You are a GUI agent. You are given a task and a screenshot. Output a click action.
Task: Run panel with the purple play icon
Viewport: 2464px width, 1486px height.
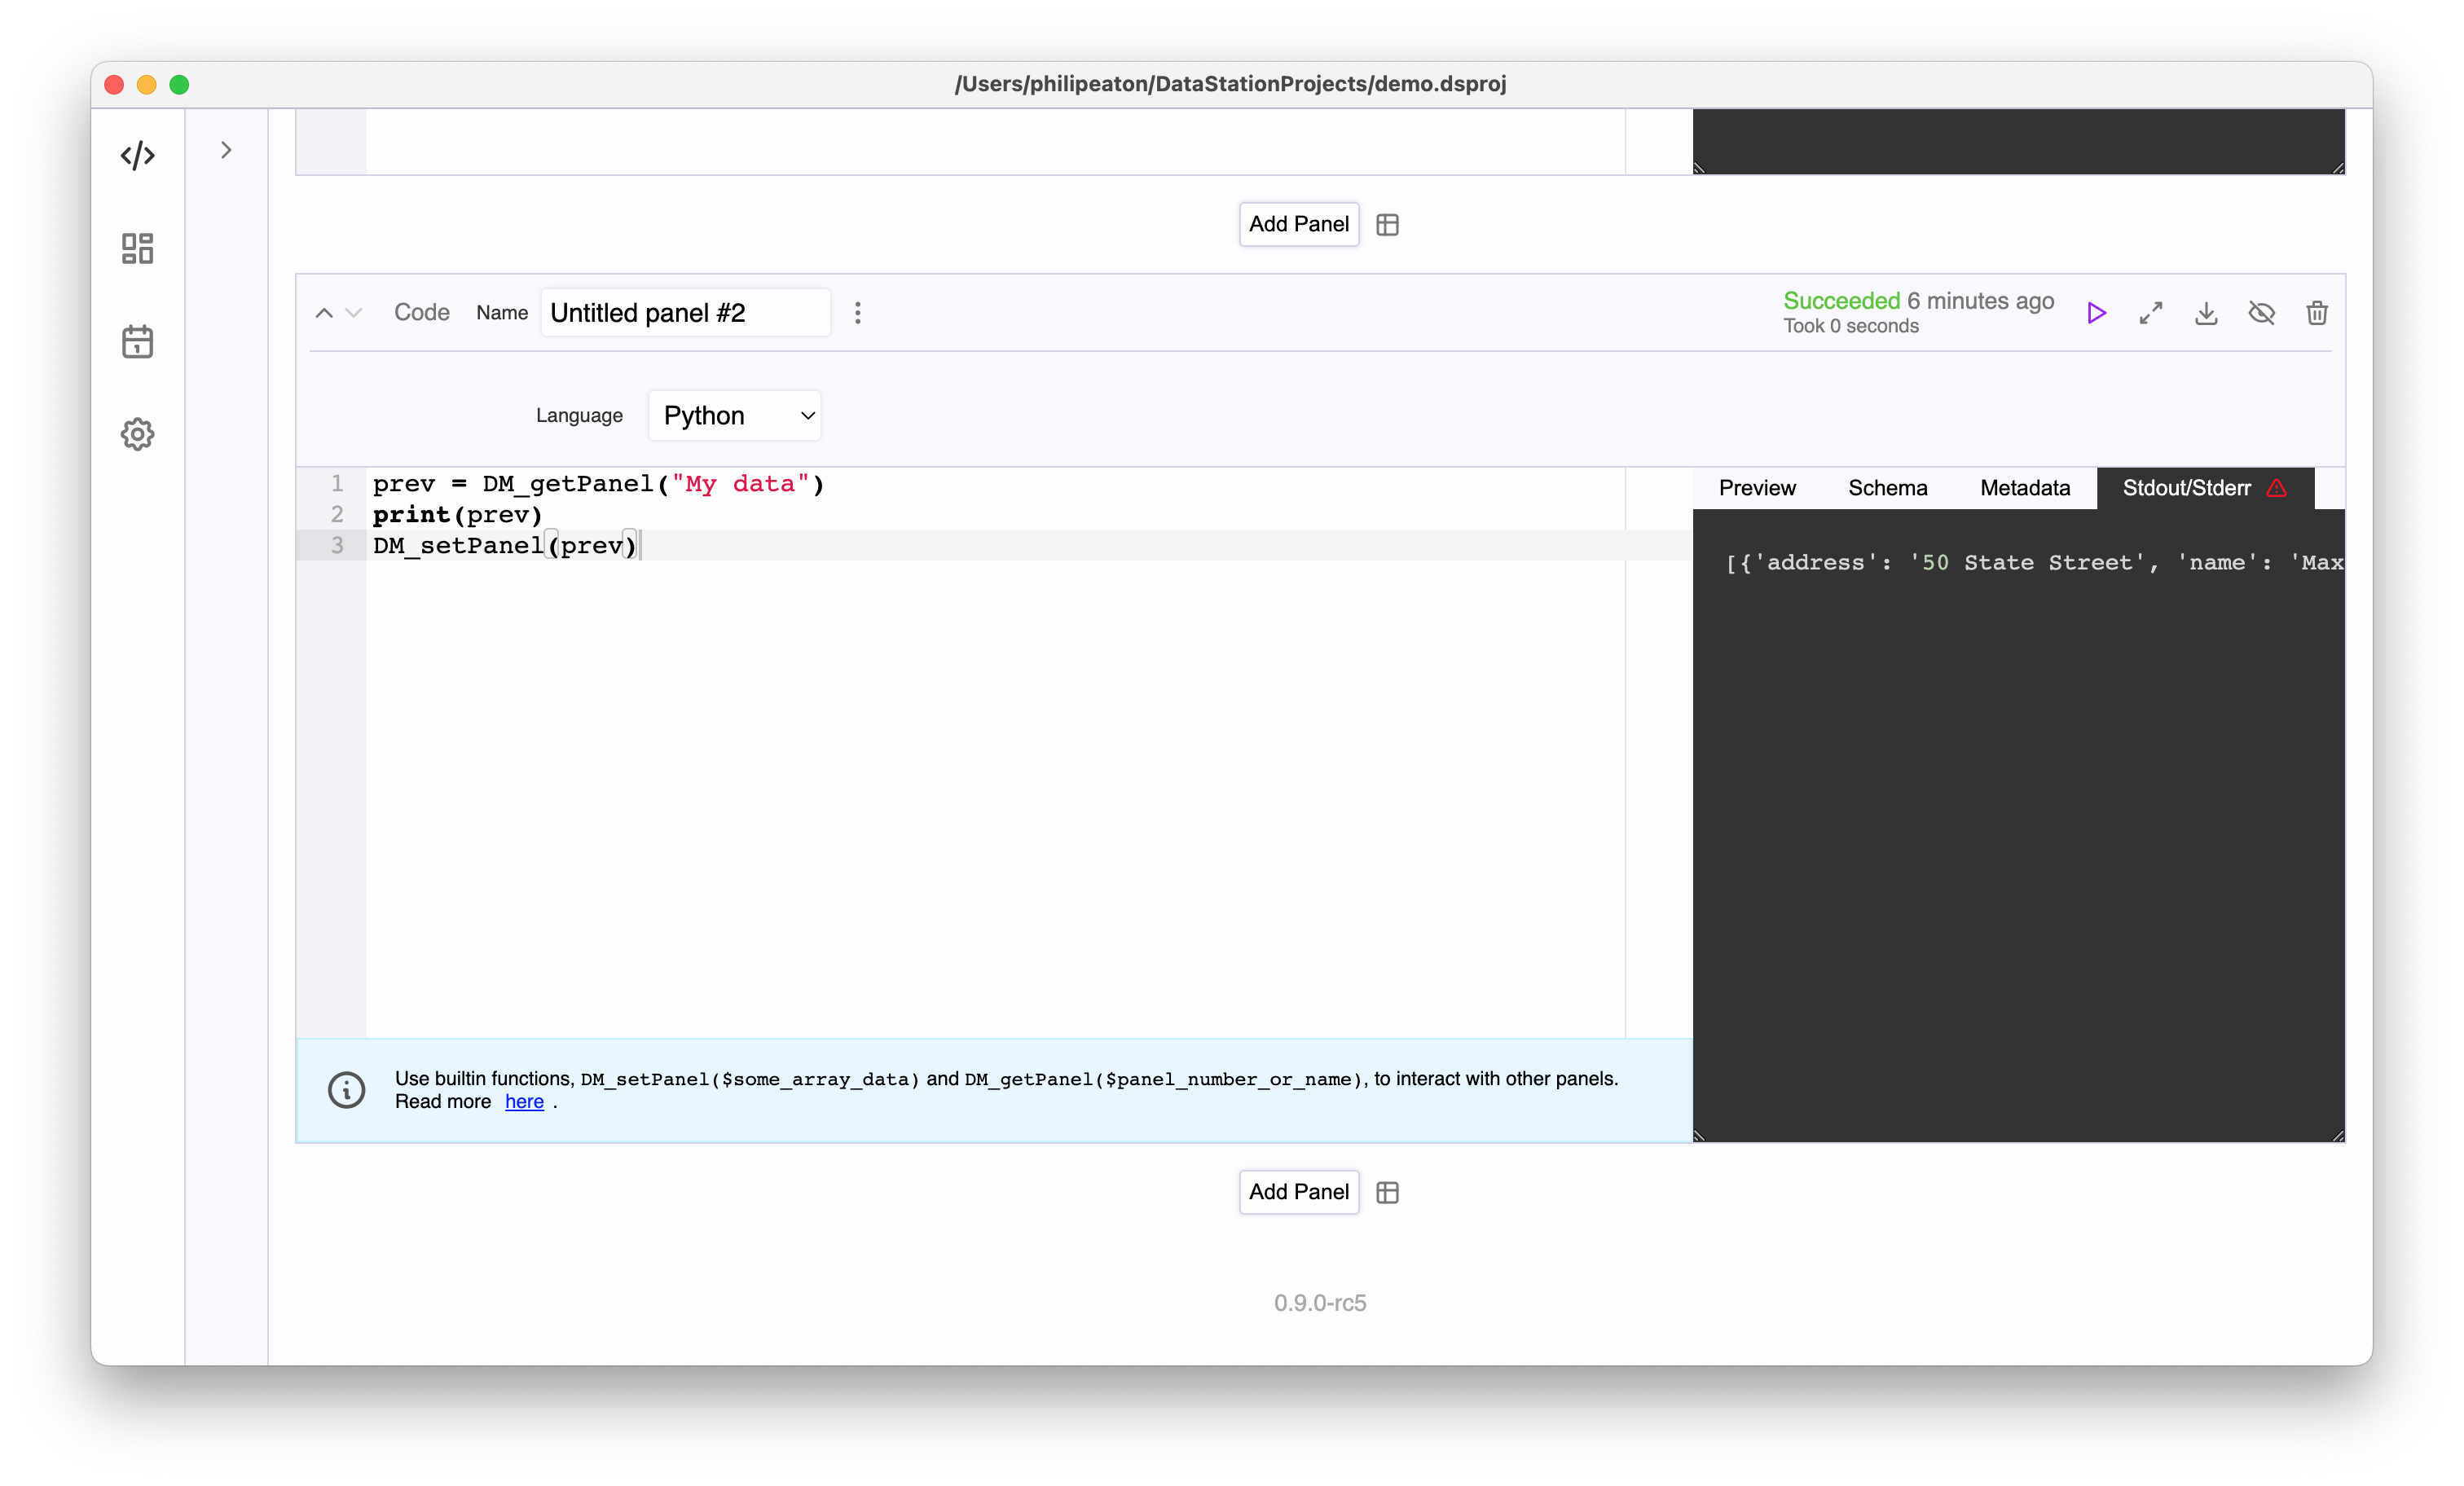(x=2096, y=313)
